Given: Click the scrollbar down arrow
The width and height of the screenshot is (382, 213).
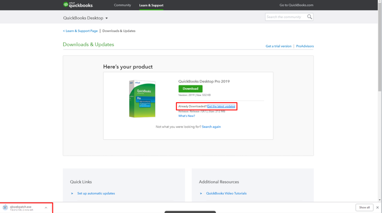Looking at the screenshot, I should (380, 200).
